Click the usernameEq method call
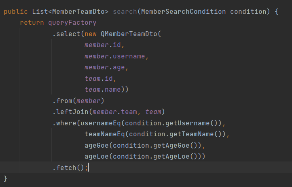Image resolution: width=292 pixels, height=187 pixels. pos(101,123)
